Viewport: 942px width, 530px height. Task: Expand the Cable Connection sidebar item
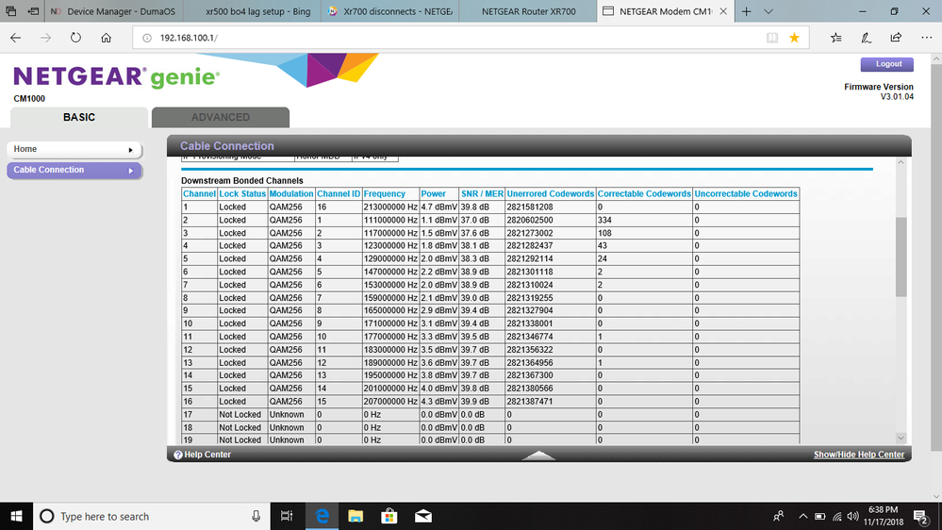tap(130, 171)
